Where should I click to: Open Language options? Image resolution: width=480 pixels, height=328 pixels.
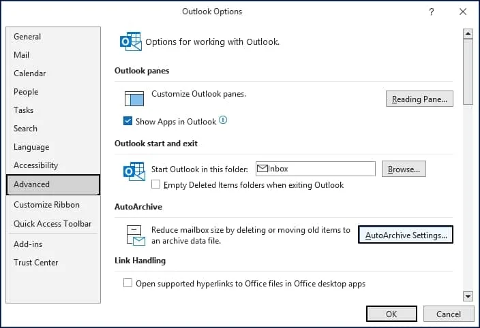click(53, 147)
